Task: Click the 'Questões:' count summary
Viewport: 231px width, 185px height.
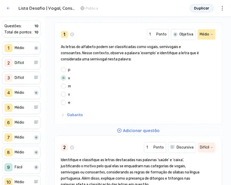Action: click(21, 26)
